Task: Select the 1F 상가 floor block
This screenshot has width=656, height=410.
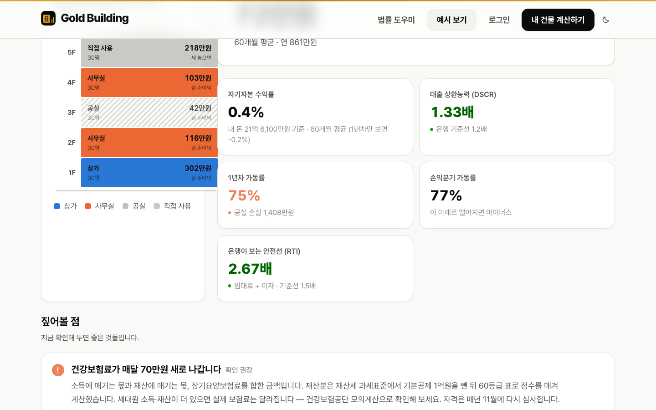Action: 149,173
